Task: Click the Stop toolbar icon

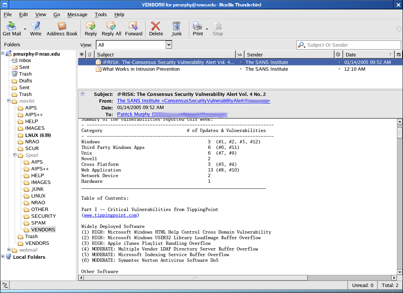Action: 218,29
